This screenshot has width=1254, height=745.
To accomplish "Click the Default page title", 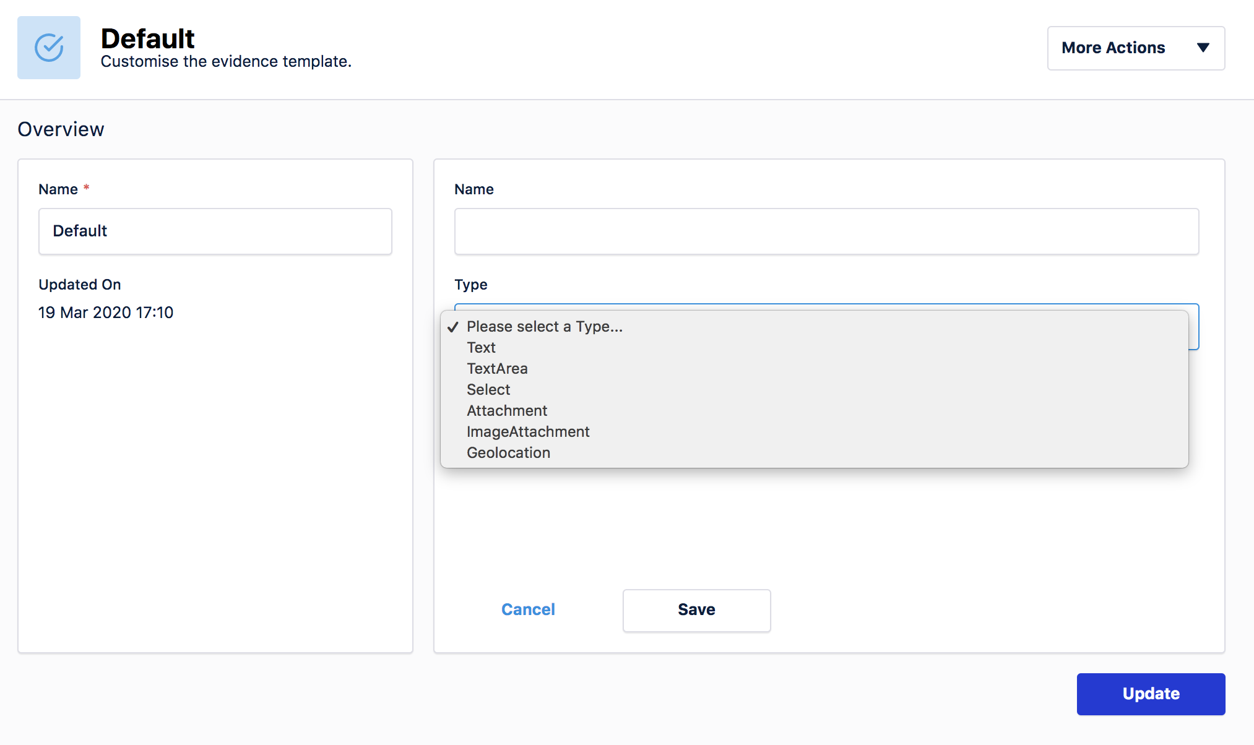I will [x=147, y=38].
